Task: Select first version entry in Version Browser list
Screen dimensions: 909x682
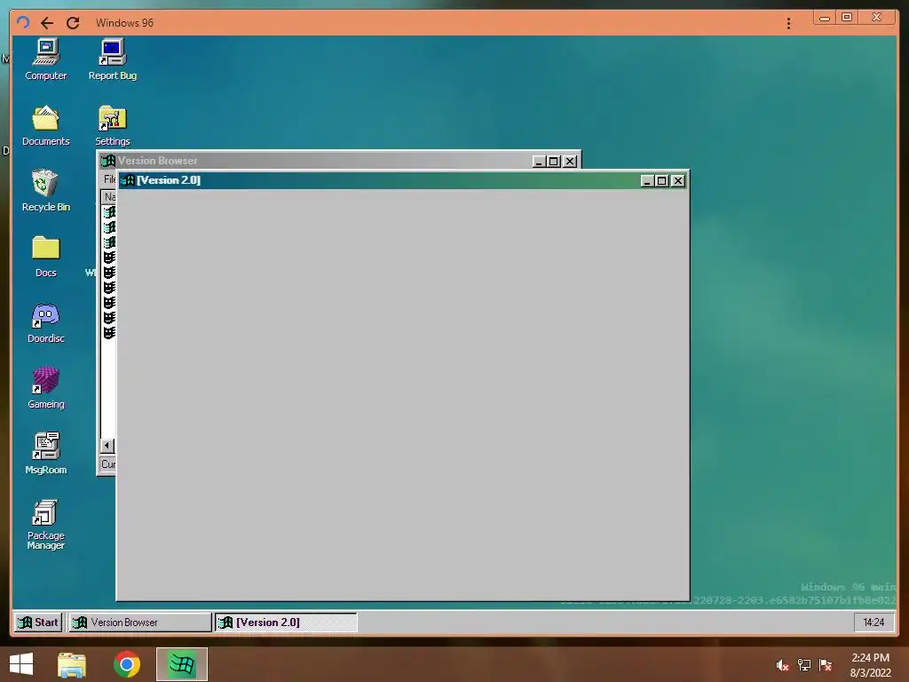Action: pyautogui.click(x=109, y=212)
